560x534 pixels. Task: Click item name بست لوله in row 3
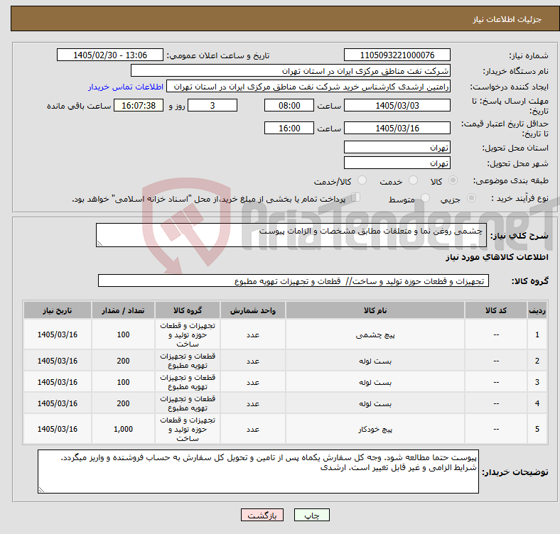(375, 382)
